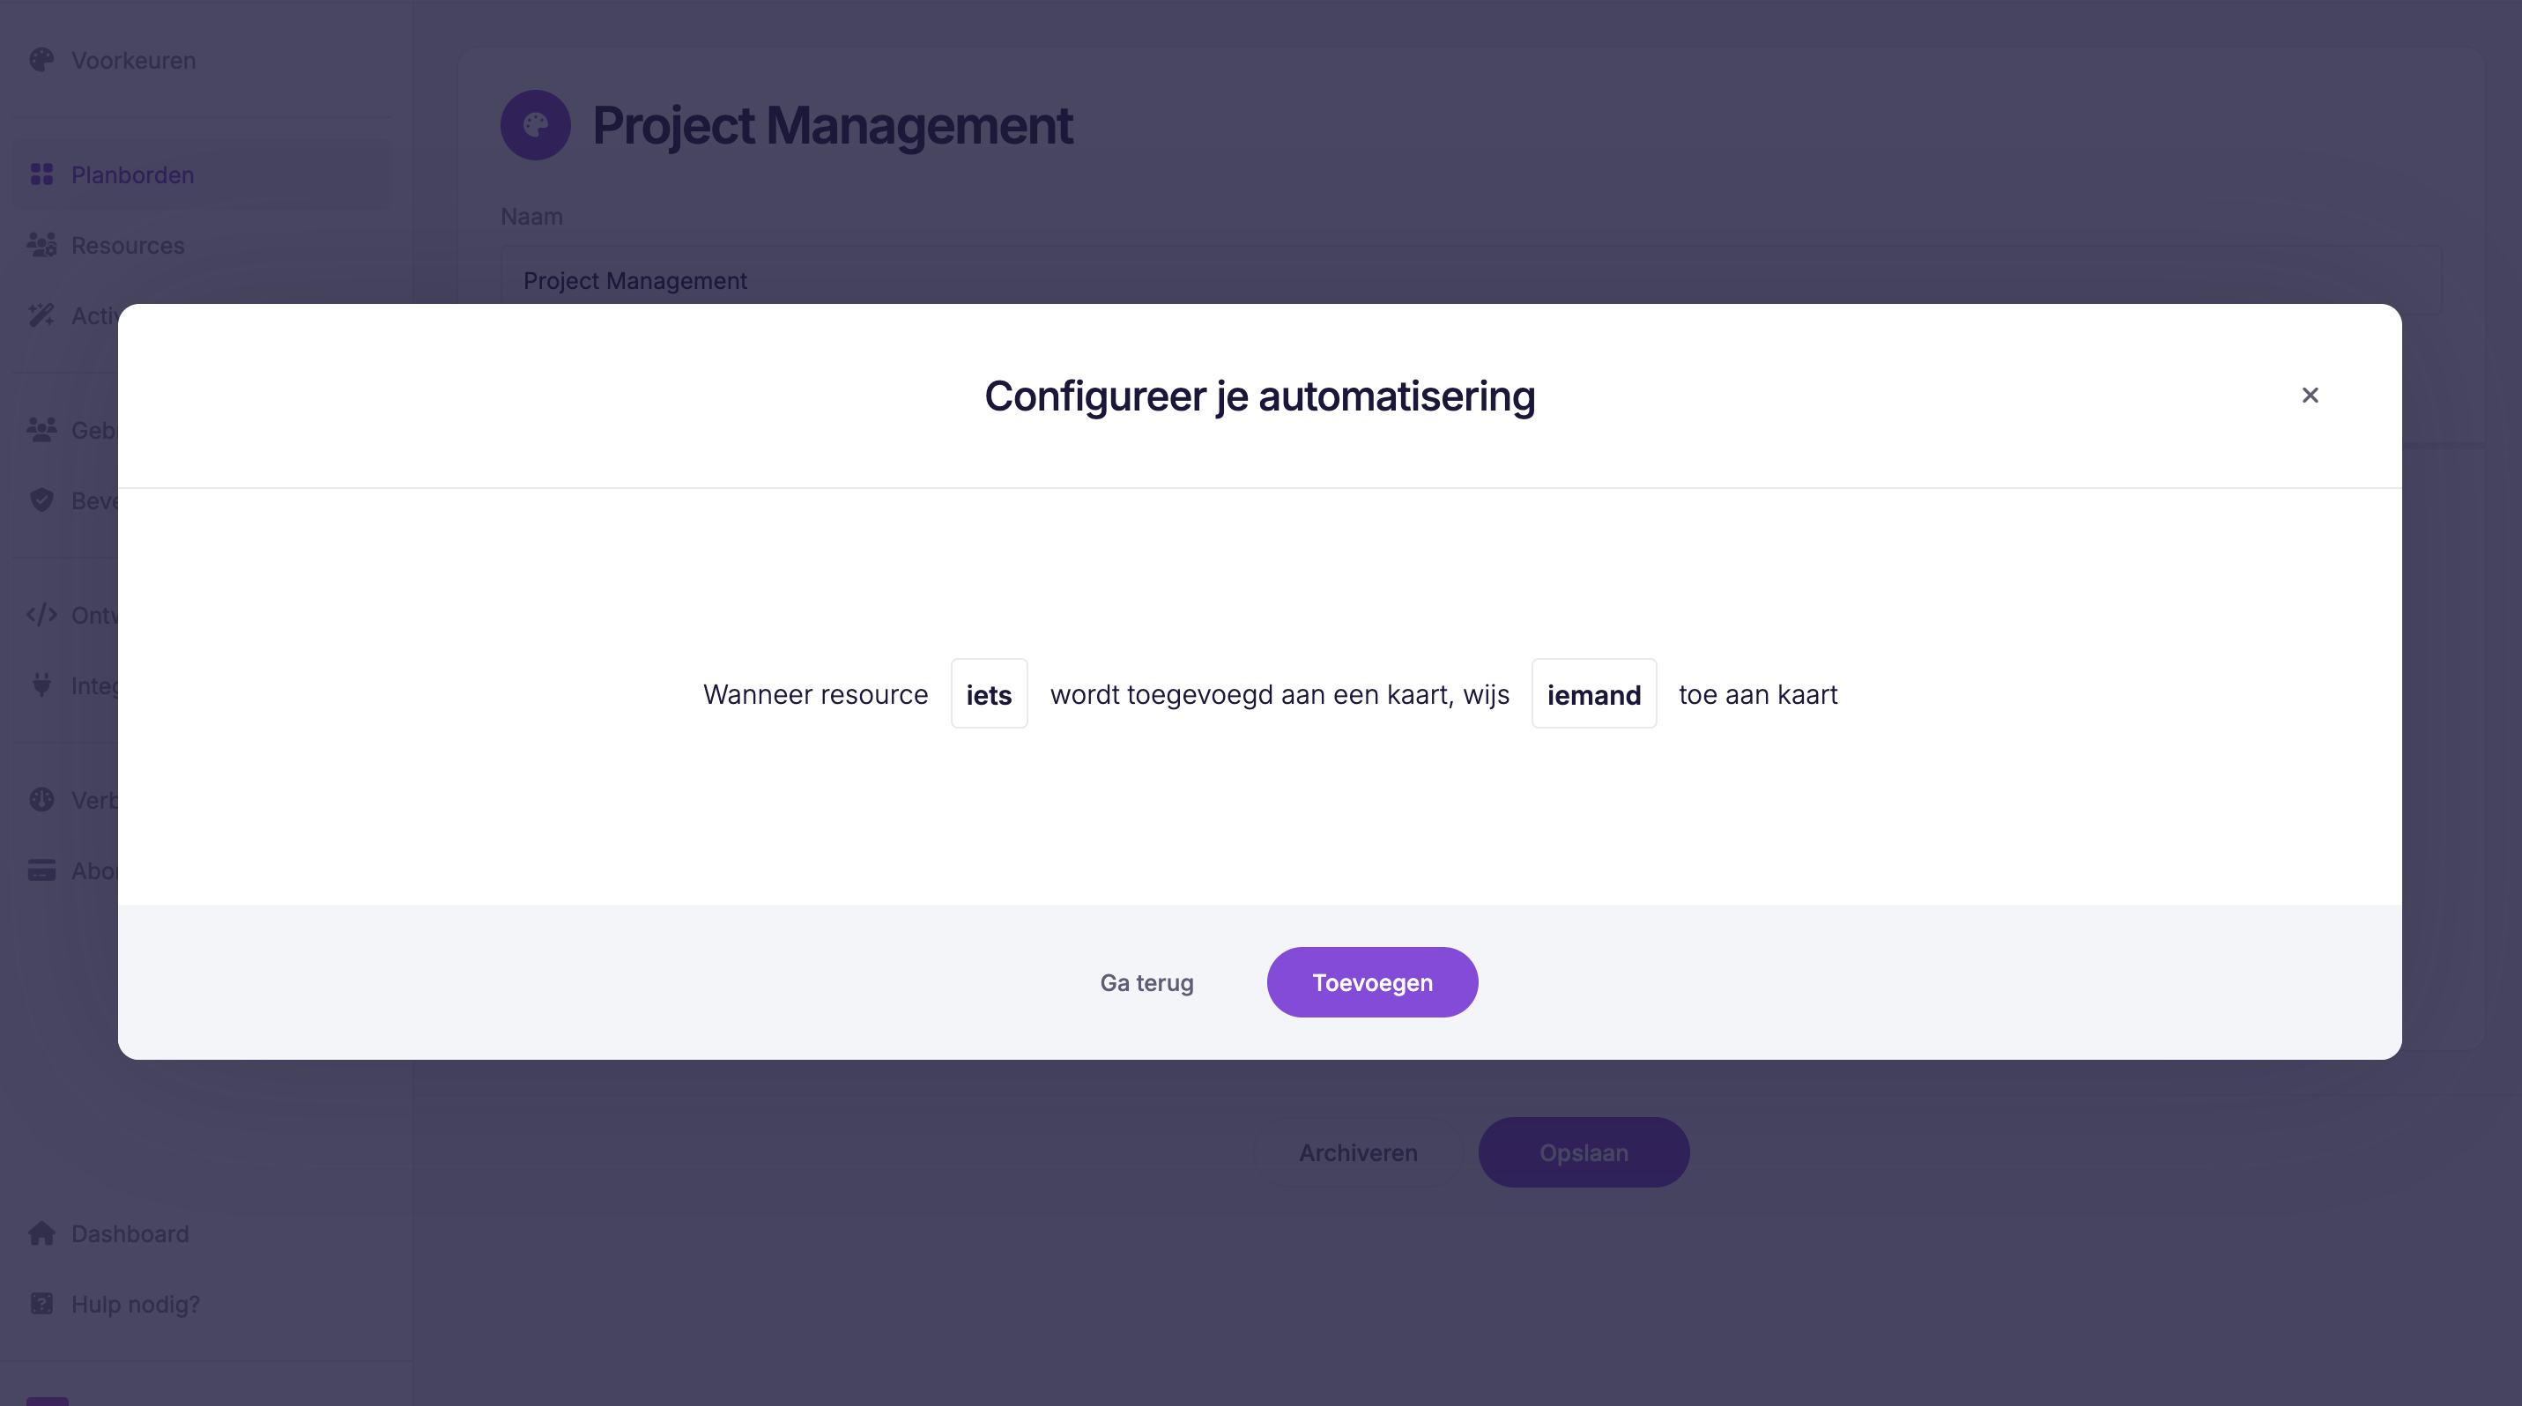
Task: Close the automatisering configuration dialog
Action: point(2309,395)
